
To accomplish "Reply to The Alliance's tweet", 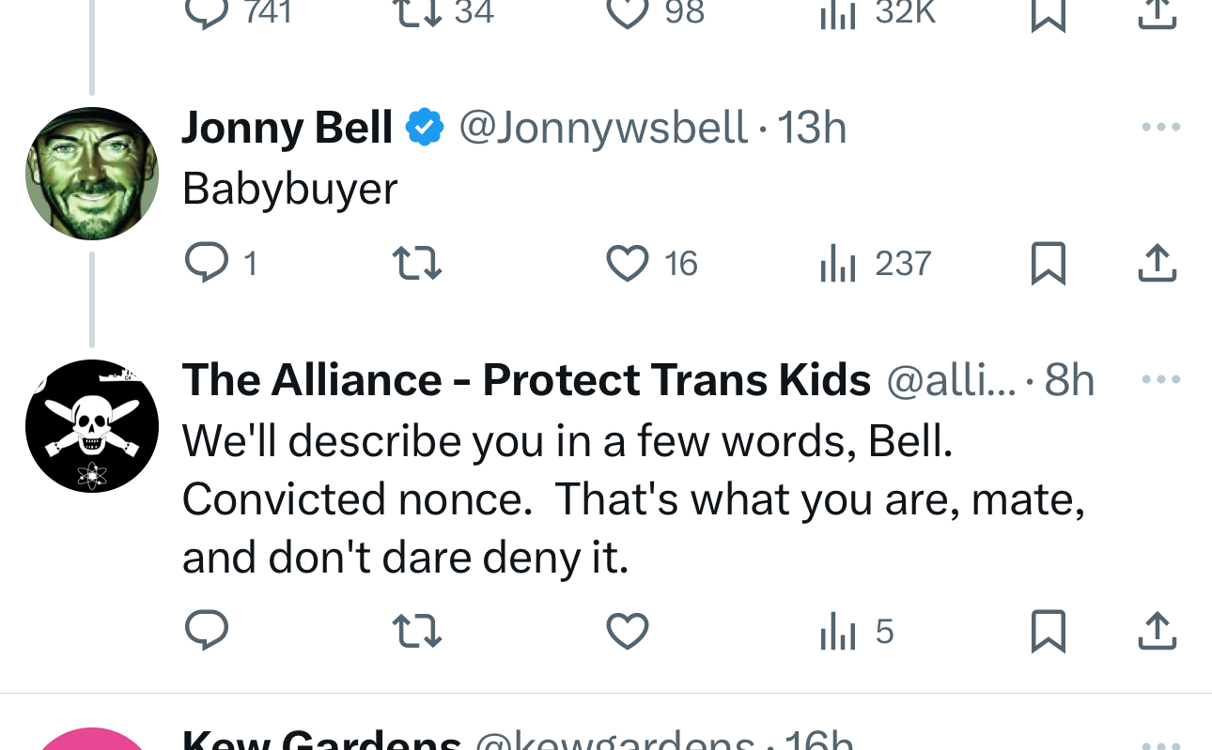I will click(207, 632).
